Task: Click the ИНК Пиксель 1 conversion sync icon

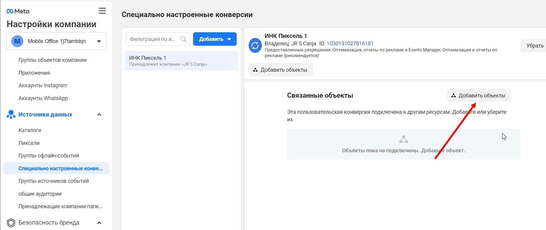Action: click(x=255, y=45)
